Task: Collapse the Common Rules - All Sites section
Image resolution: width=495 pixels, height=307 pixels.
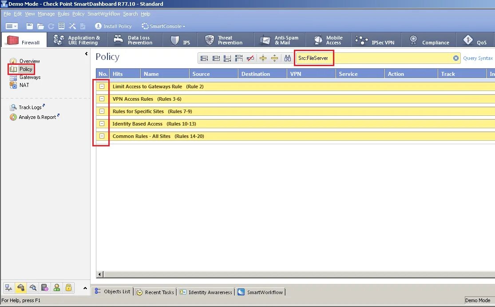Action: [x=102, y=136]
